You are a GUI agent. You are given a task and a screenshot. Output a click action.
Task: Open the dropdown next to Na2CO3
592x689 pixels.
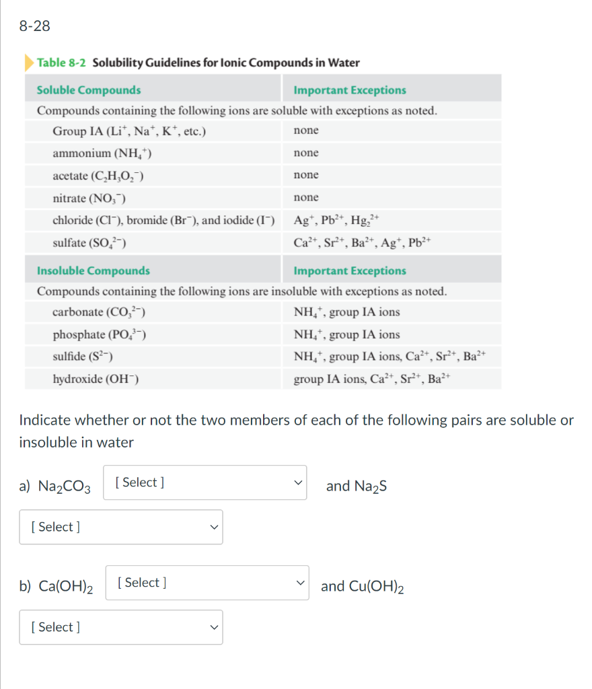[202, 482]
